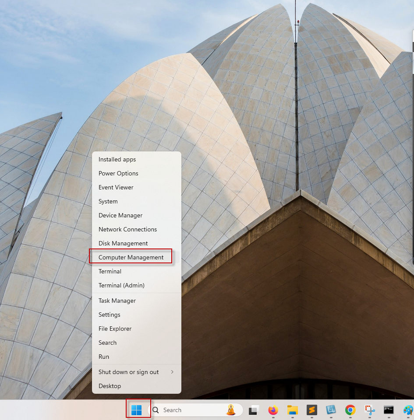
Task: Select Search in the context menu
Action: click(137, 343)
